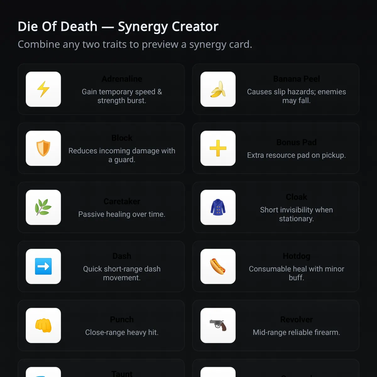Pick the Dash right-arrow icon
This screenshot has width=377, height=377.
(x=43, y=266)
